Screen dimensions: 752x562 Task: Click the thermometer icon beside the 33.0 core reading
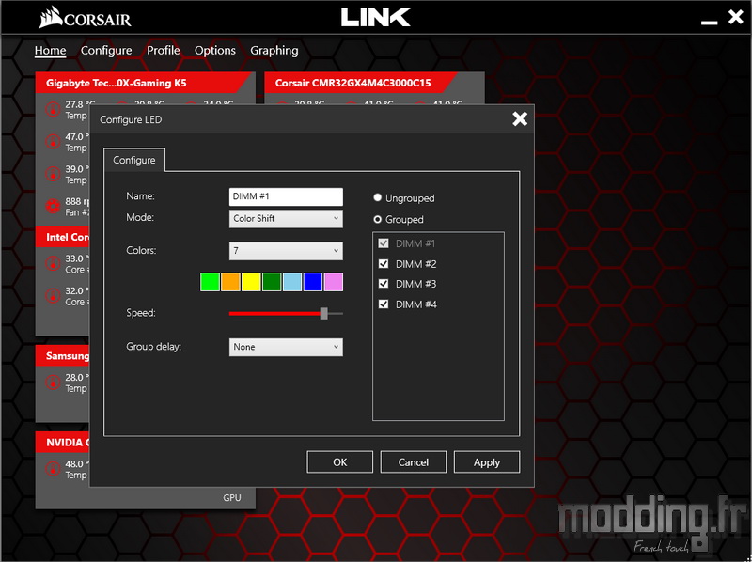pos(53,263)
